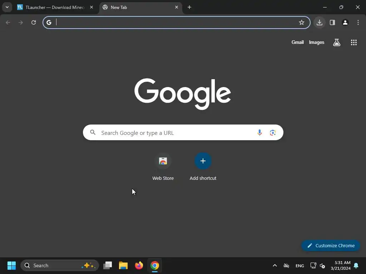366x274 pixels.
Task: Minimize the Chrome window
Action: tap(325, 7)
